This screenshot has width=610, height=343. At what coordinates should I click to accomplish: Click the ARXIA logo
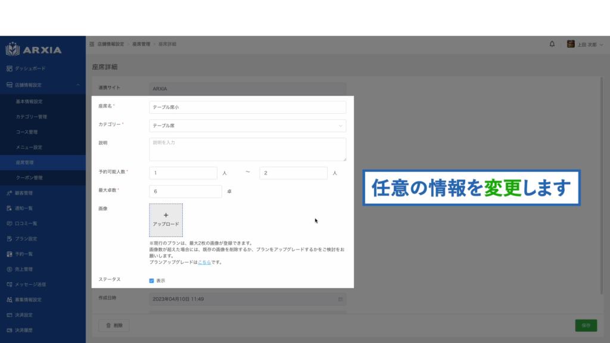34,49
